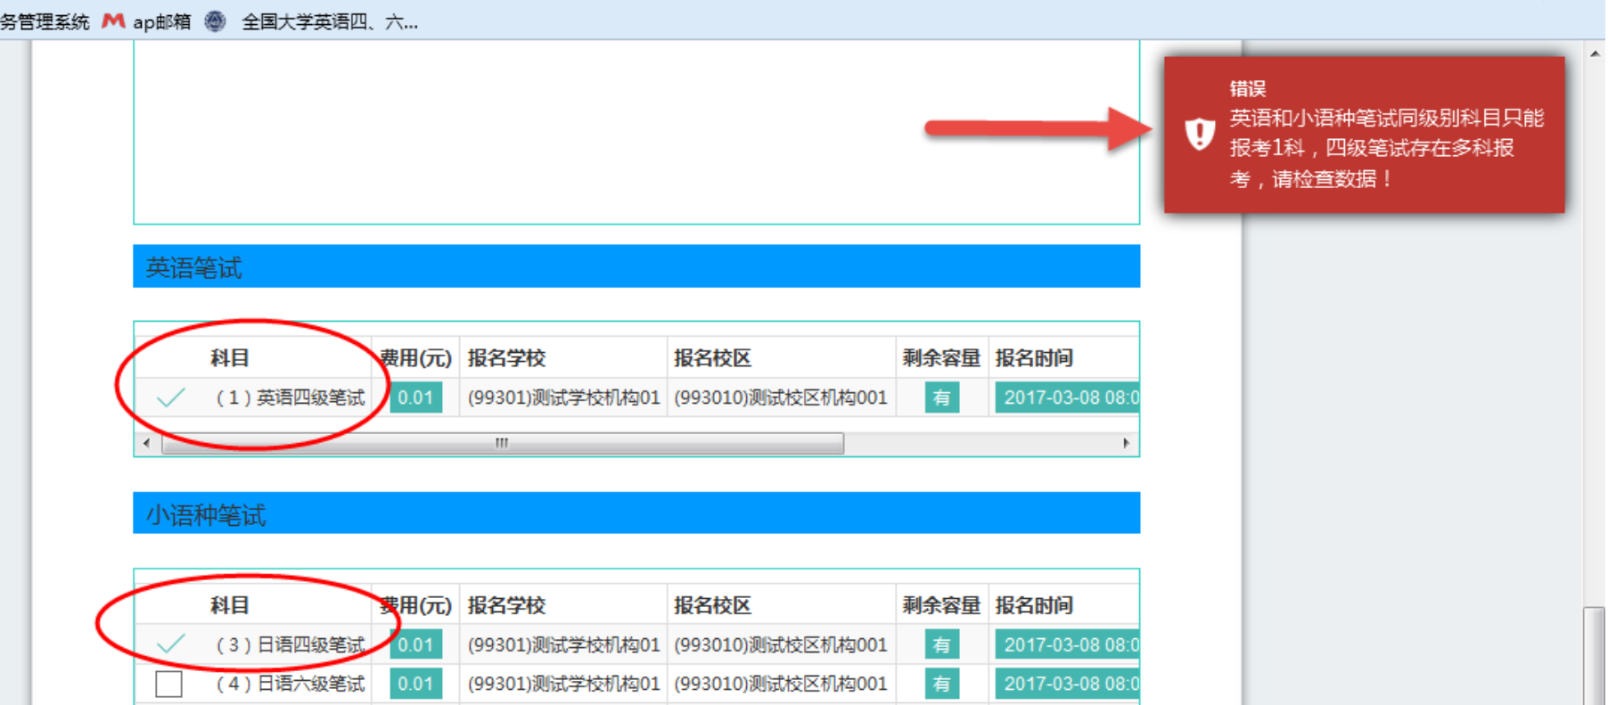This screenshot has height=705, width=1608.
Task: Uncheck 日语四级笔试 checkmark
Action: (x=170, y=644)
